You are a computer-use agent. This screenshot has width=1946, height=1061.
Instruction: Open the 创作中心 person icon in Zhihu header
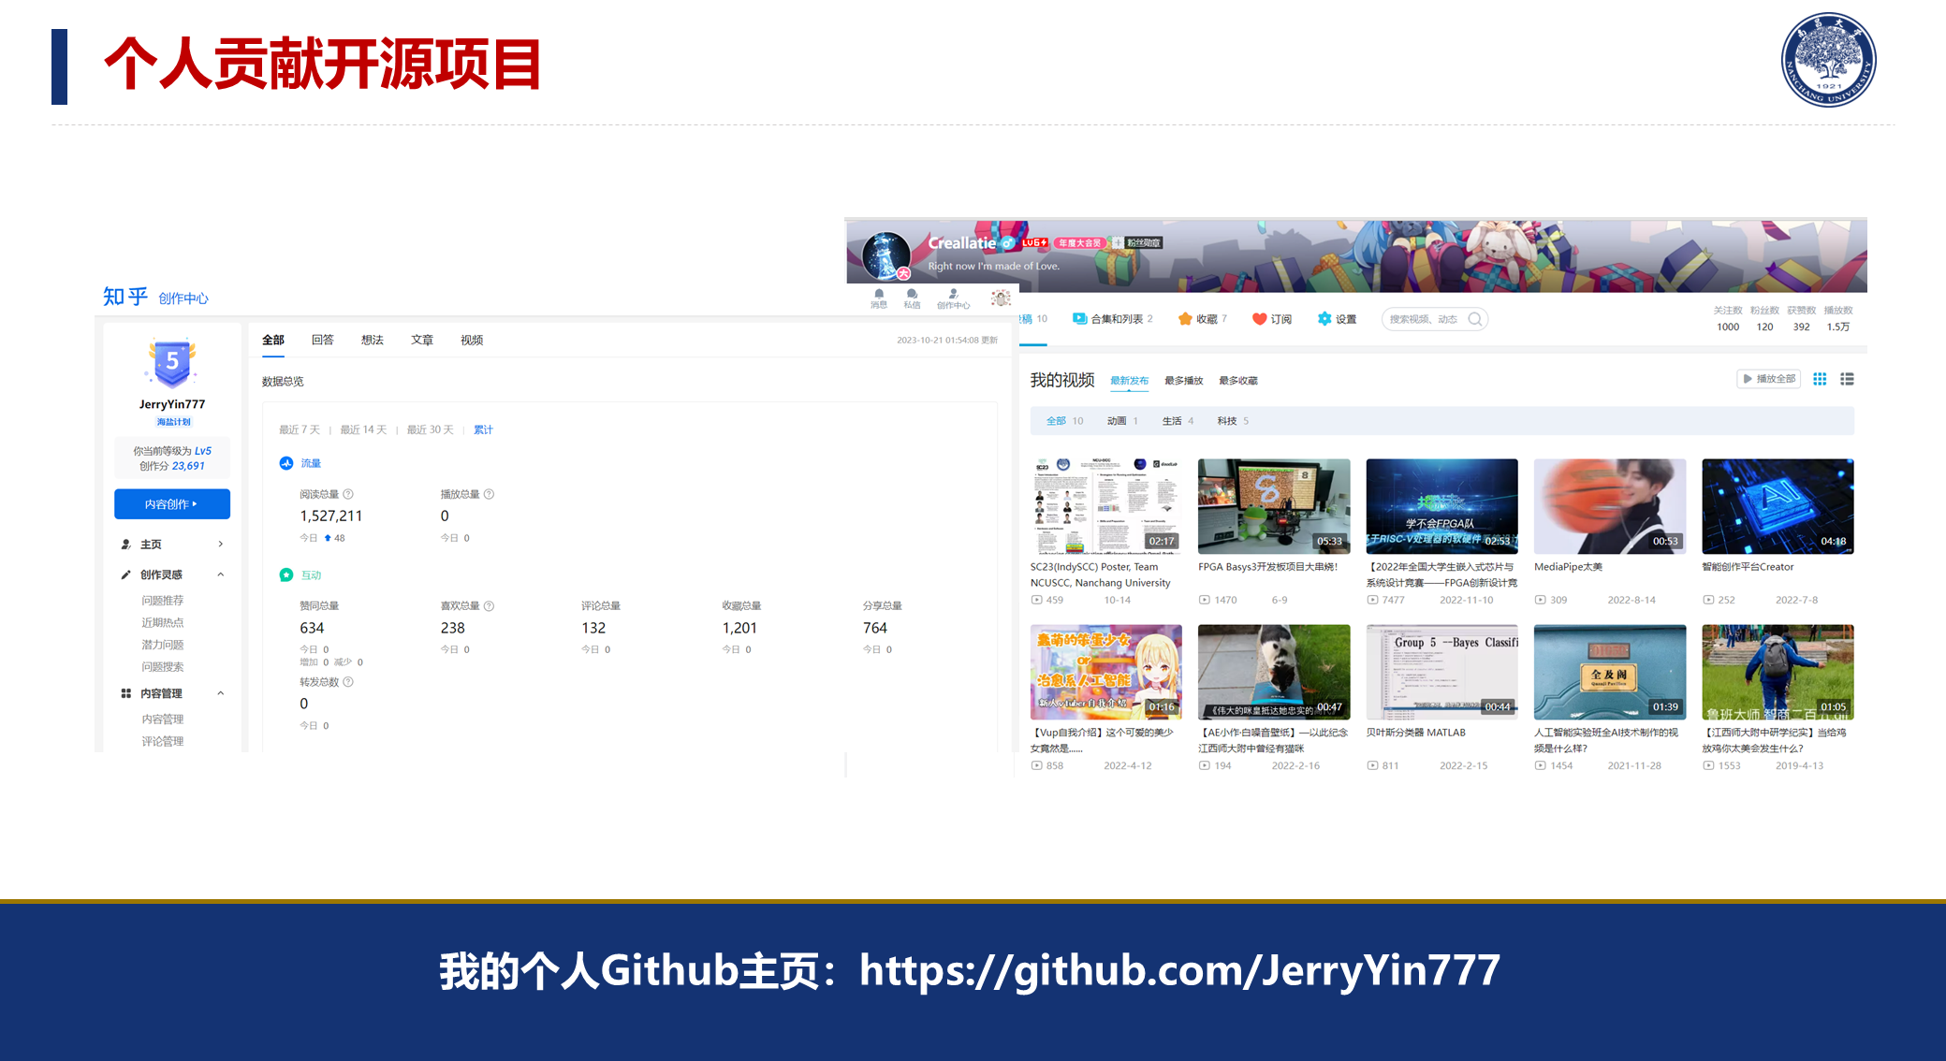coord(953,294)
